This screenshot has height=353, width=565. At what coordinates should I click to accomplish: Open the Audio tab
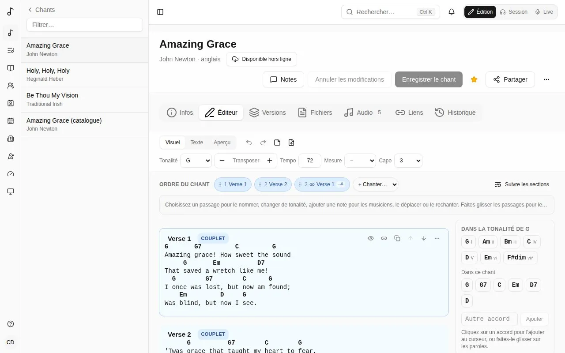pos(363,113)
